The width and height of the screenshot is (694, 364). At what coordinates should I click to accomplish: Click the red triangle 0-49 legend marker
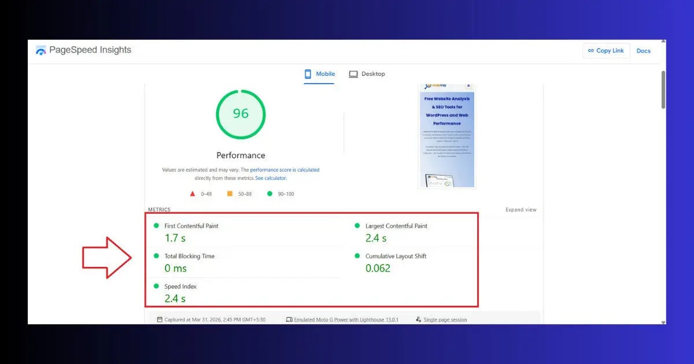pyautogui.click(x=193, y=195)
